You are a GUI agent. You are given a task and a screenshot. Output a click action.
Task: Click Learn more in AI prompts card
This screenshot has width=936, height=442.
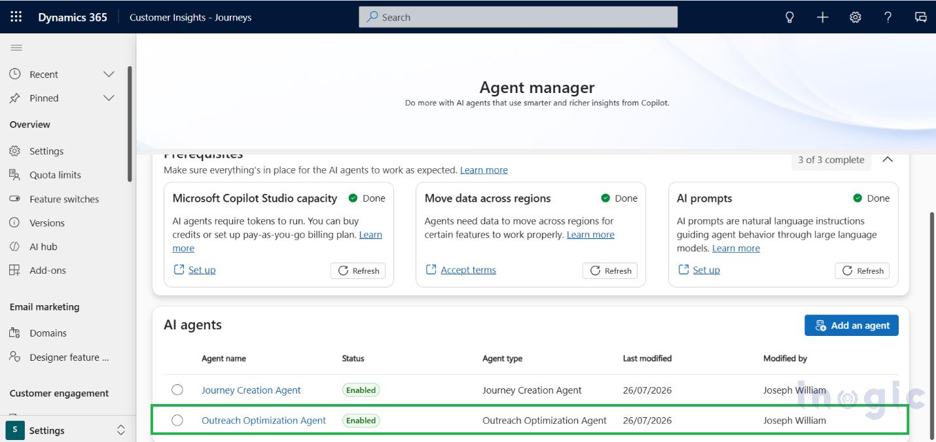pyautogui.click(x=736, y=248)
